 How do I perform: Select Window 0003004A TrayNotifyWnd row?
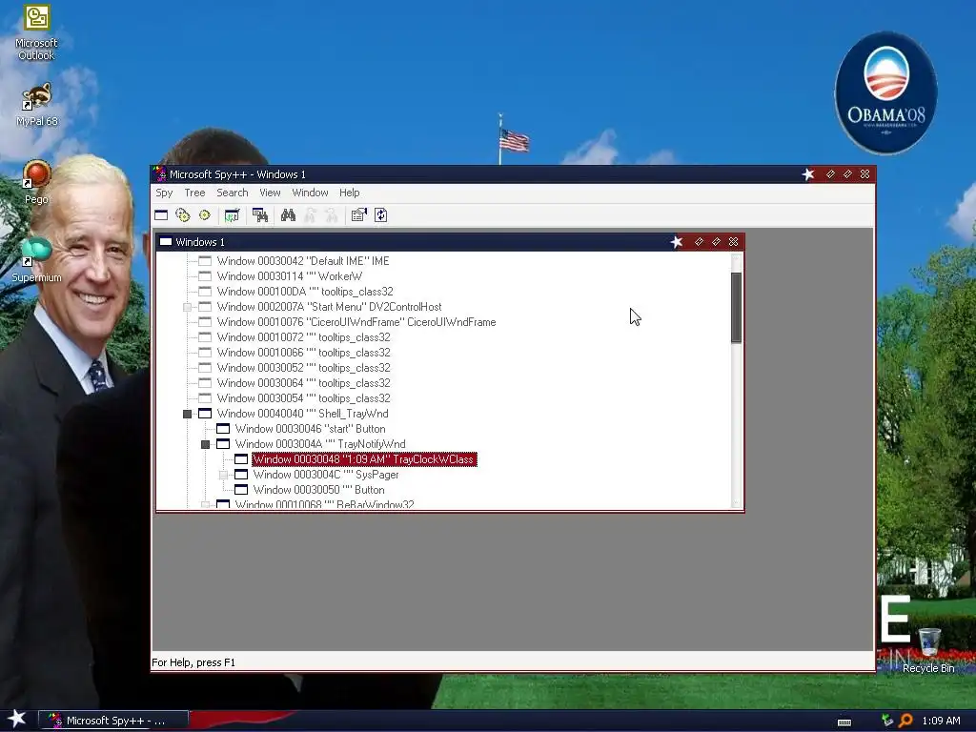(320, 444)
